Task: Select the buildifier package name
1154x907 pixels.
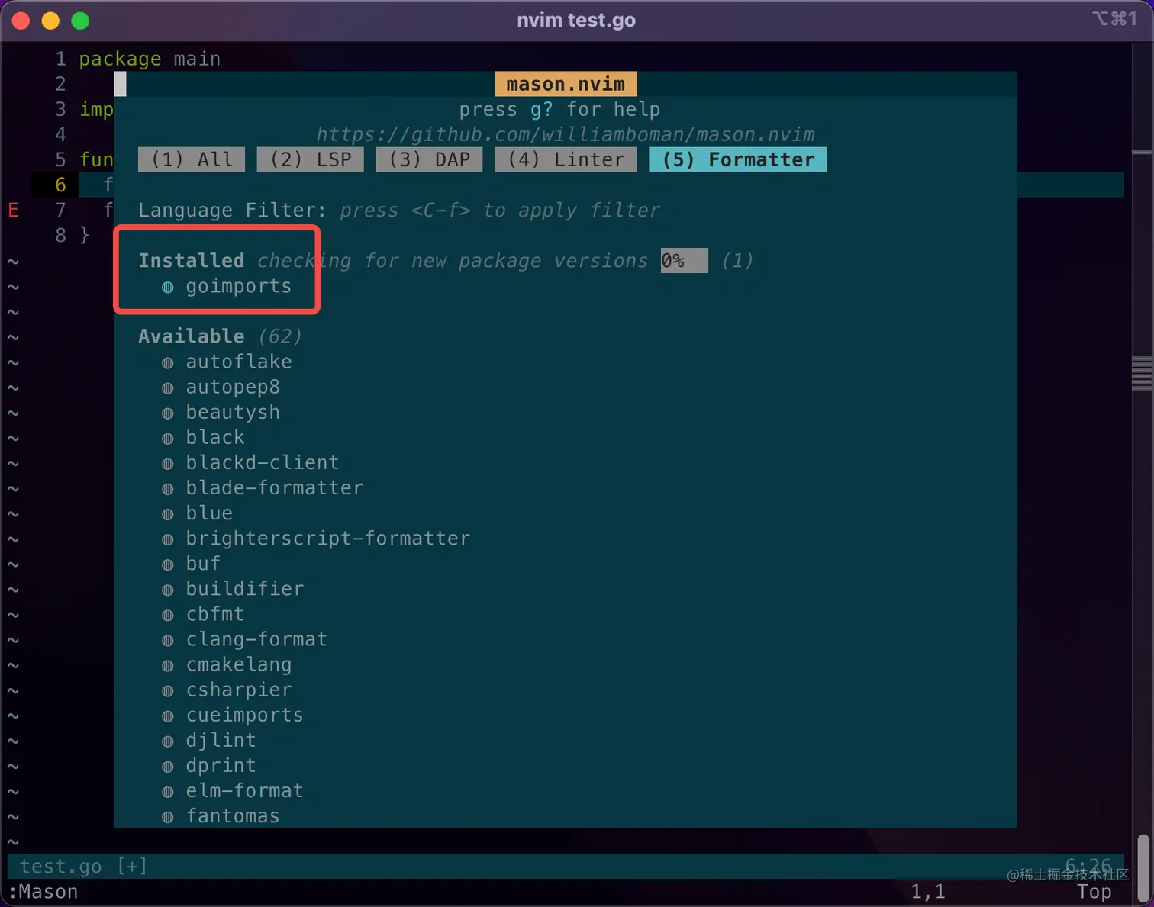Action: click(245, 588)
